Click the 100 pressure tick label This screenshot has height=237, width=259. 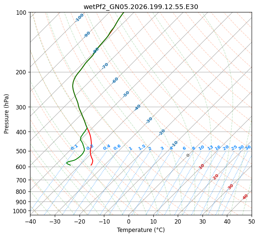[22, 12]
